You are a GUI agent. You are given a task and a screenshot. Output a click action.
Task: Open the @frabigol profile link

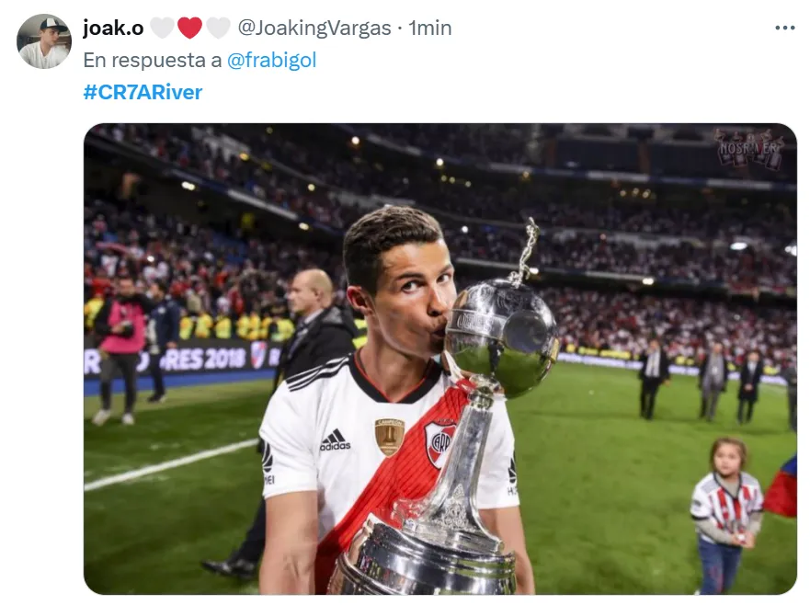pyautogui.click(x=272, y=60)
